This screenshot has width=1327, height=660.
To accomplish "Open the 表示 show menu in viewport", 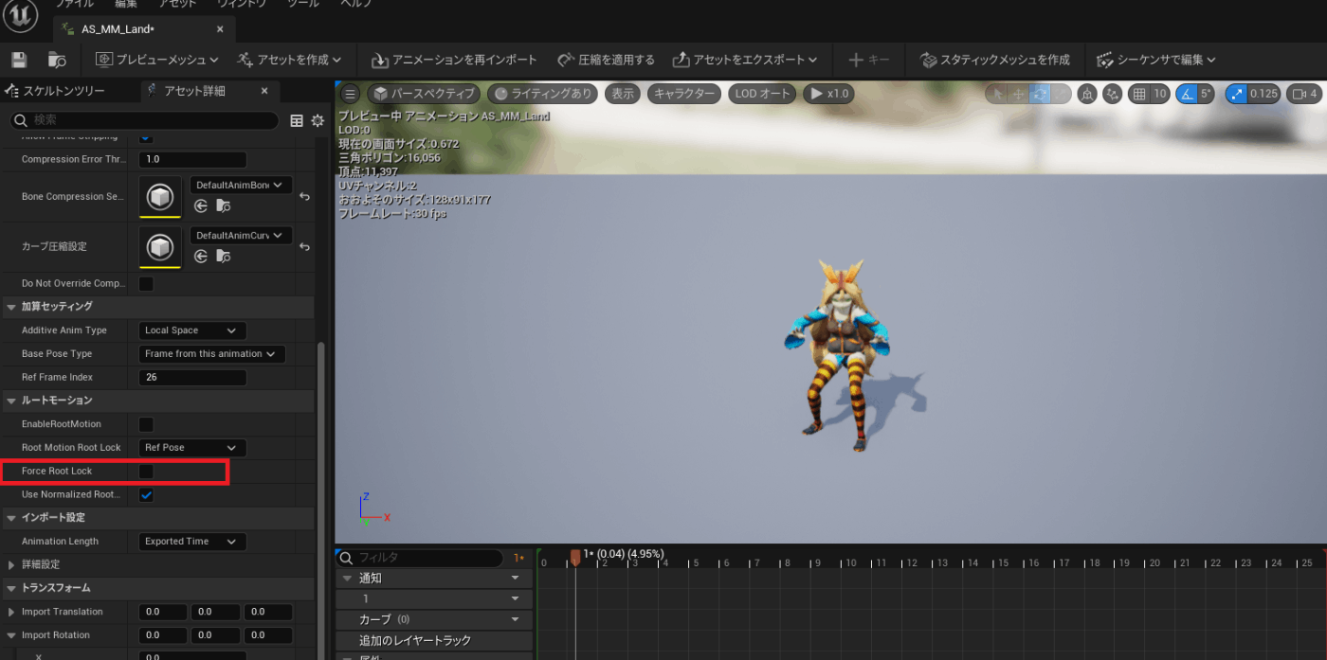I will pos(622,94).
